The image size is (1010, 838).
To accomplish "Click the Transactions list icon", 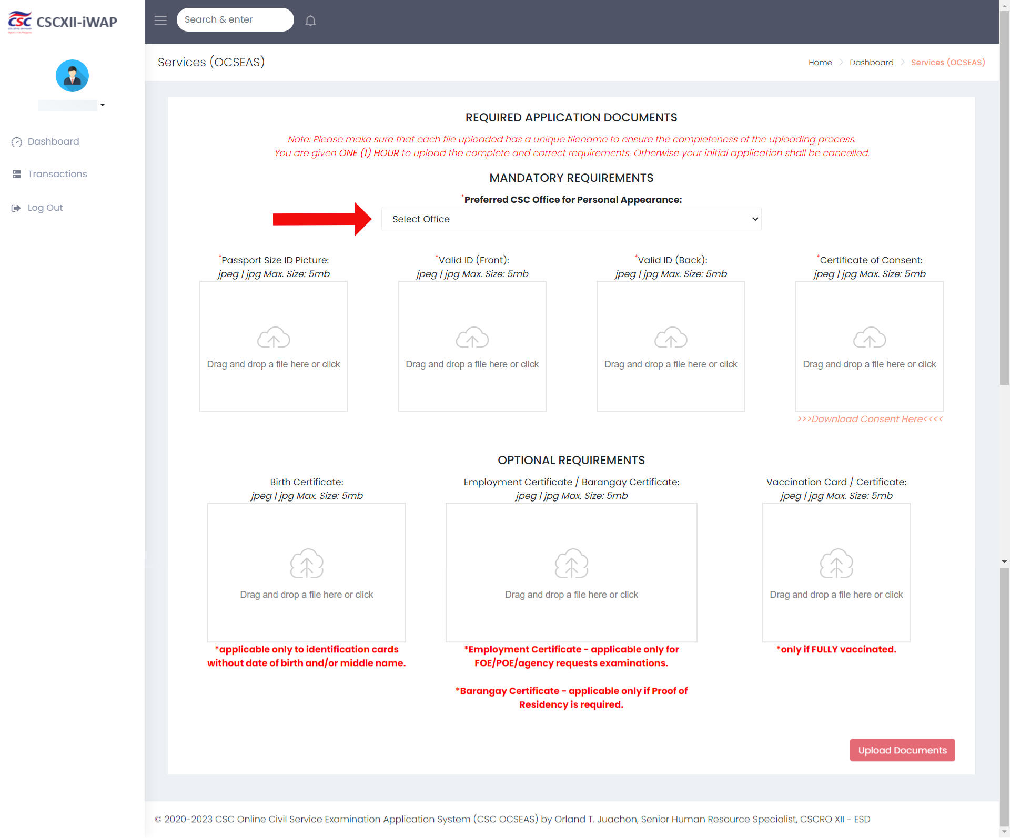I will 17,174.
